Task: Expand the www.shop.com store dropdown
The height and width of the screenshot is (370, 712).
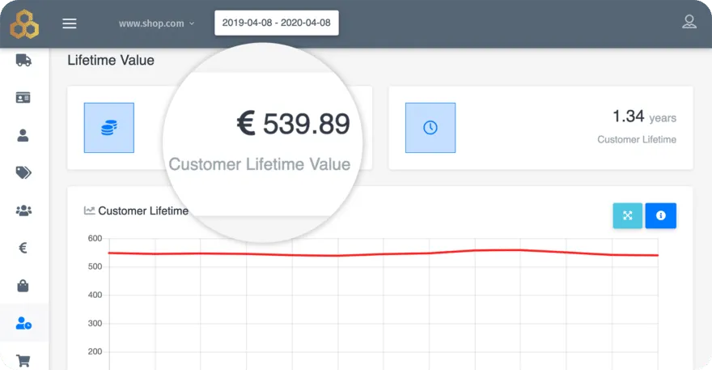Action: (157, 23)
